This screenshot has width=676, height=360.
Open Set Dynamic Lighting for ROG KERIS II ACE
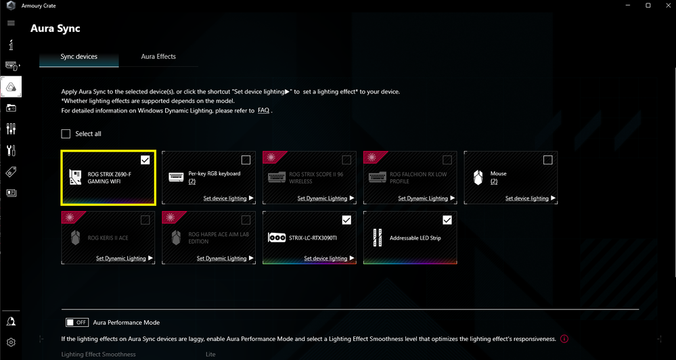pyautogui.click(x=124, y=258)
